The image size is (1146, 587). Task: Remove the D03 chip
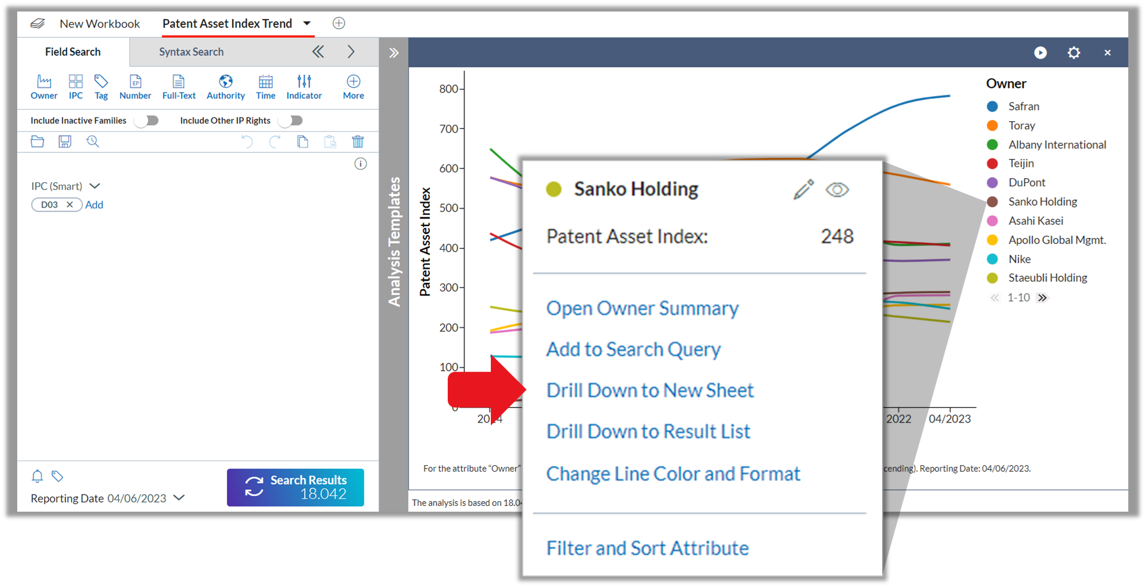pos(70,205)
